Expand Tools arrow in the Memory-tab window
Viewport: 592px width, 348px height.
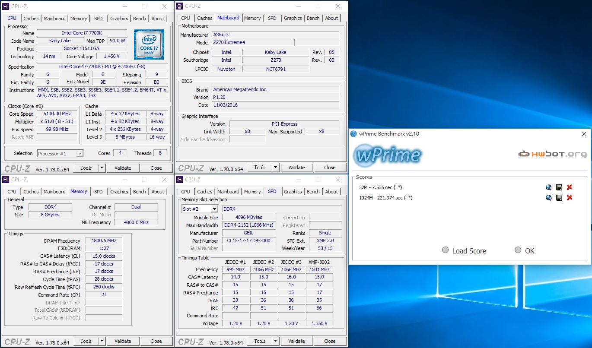pos(102,341)
